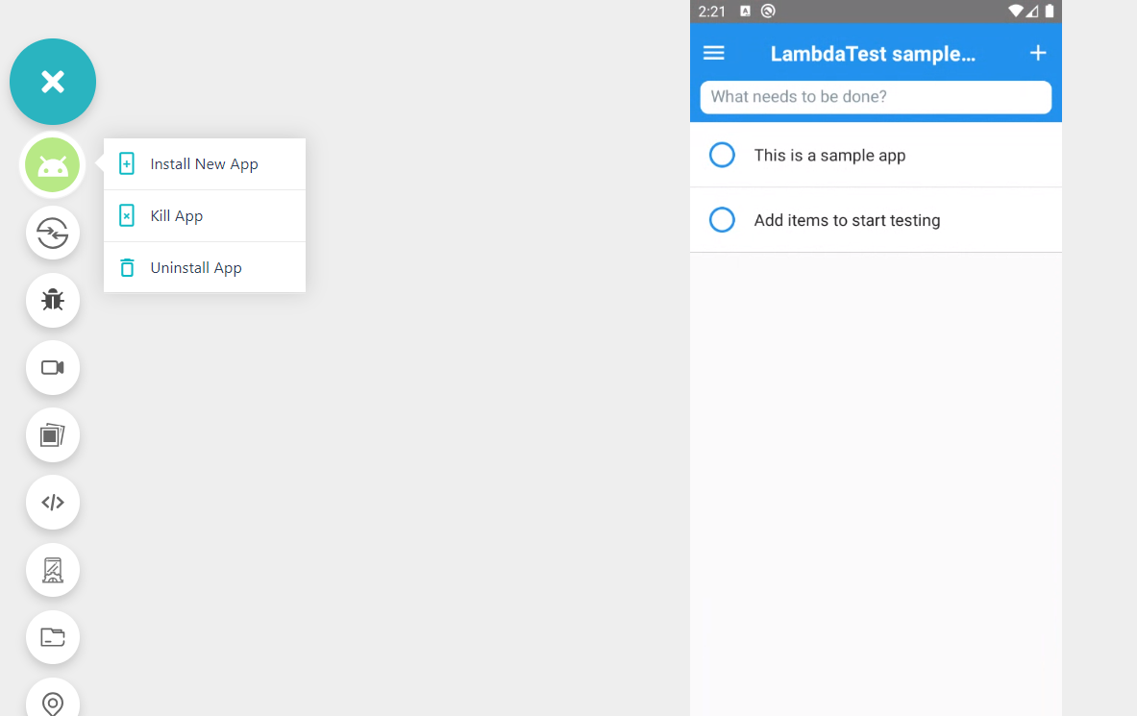Tap the plus add button in header
This screenshot has height=716, width=1137.
1038,54
